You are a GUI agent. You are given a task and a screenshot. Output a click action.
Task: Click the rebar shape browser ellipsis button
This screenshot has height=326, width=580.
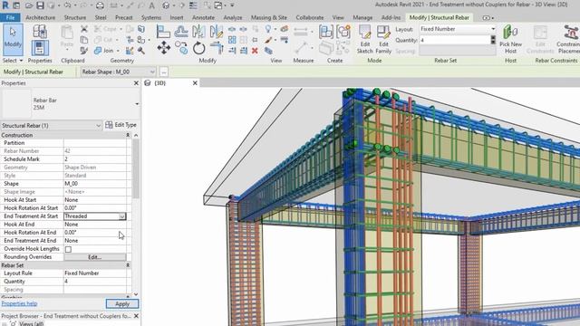(x=163, y=72)
